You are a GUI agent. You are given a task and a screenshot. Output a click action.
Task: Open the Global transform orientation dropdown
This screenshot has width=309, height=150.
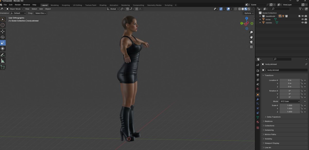pyautogui.click(x=113, y=9)
